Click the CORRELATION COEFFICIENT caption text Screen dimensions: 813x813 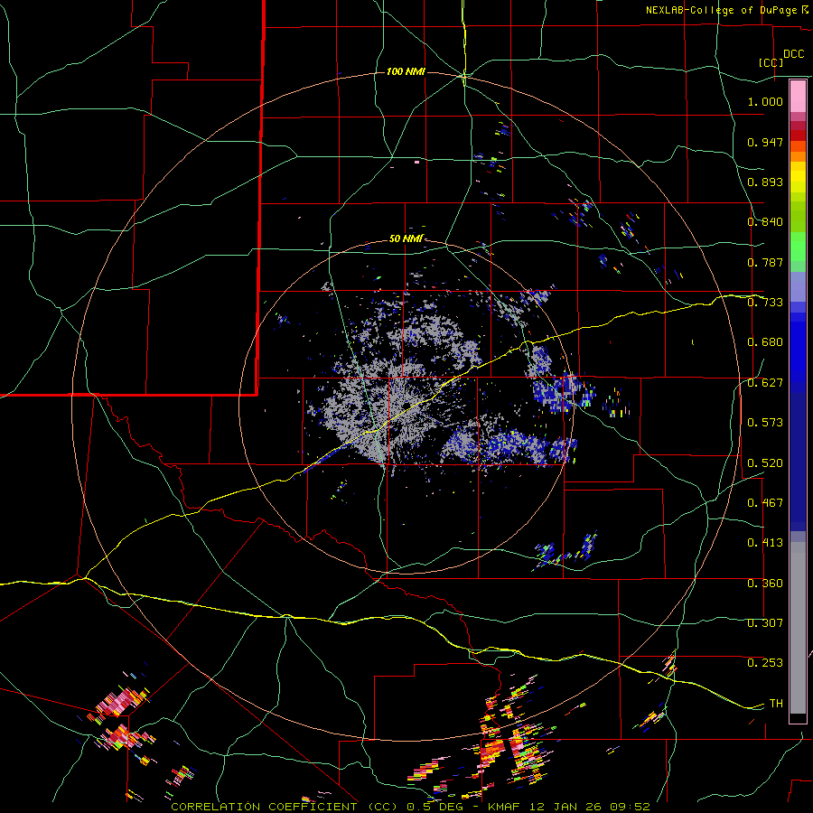click(x=264, y=807)
